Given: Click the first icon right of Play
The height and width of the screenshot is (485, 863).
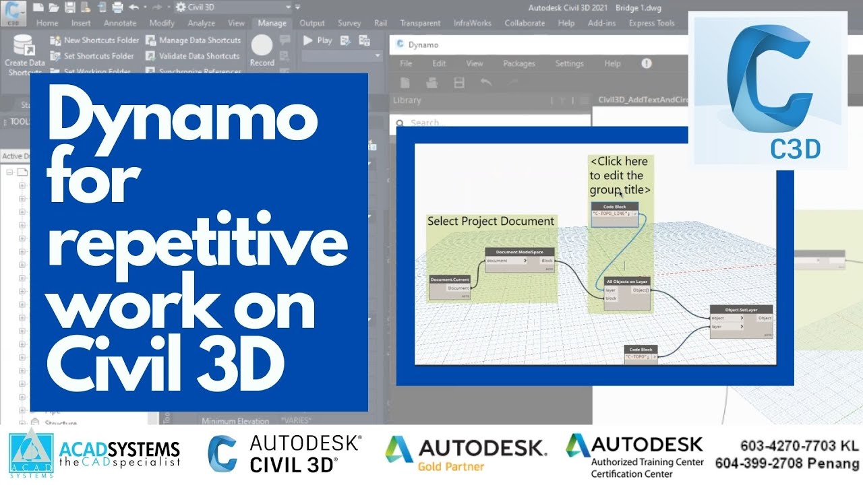Looking at the screenshot, I should pos(346,40).
